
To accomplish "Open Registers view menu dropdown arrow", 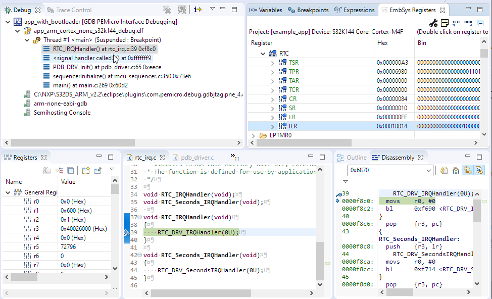I will click(x=112, y=169).
